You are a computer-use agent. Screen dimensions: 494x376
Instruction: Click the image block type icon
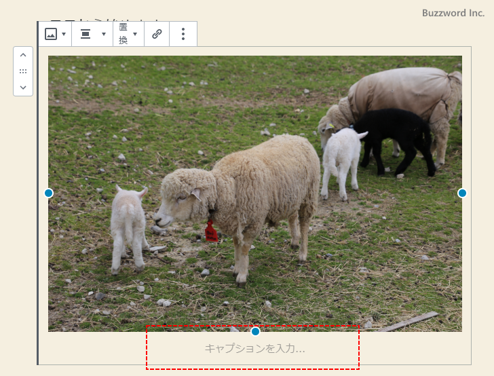click(51, 34)
